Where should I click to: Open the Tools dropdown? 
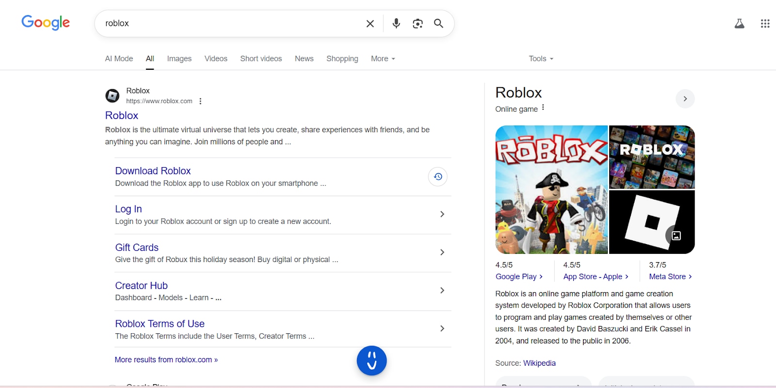tap(541, 59)
